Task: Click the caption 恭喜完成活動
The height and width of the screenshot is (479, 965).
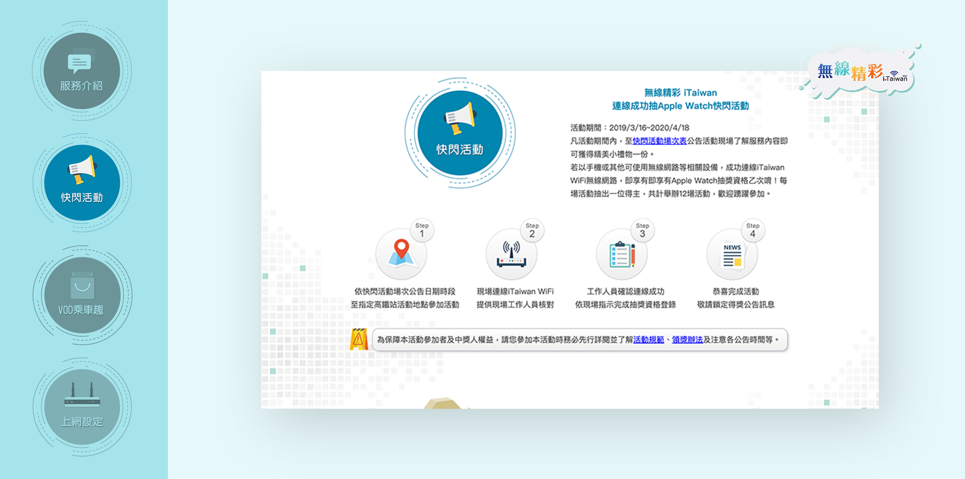Action: pos(736,291)
